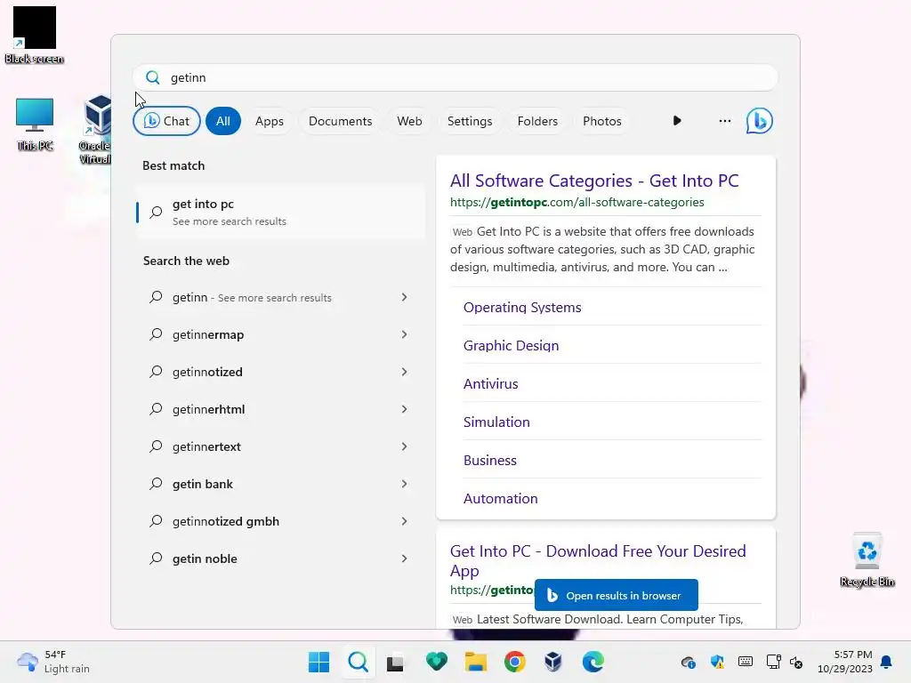Switch to the Settings filter tab
Viewport: 911px width, 683px height.
tap(470, 121)
